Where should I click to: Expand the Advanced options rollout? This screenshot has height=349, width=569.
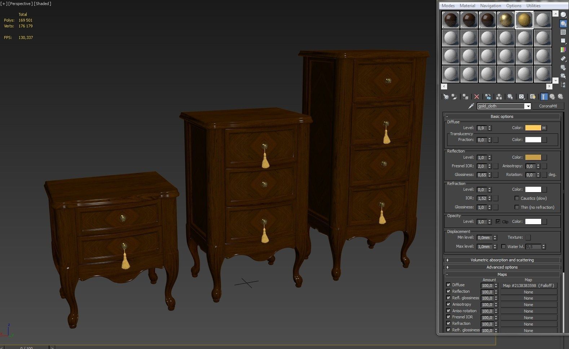click(x=502, y=267)
